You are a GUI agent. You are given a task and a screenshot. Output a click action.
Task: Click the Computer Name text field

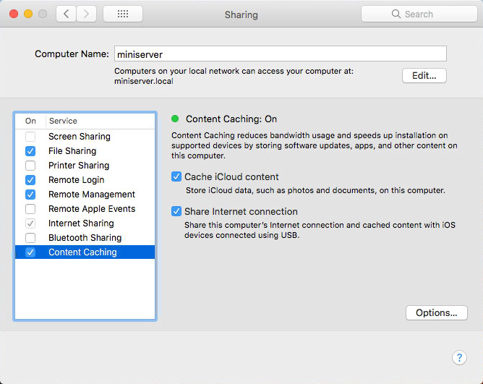281,54
